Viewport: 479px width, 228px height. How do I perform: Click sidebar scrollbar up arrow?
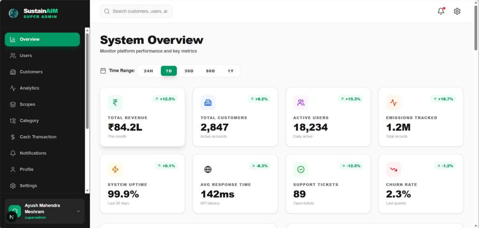[87, 30]
